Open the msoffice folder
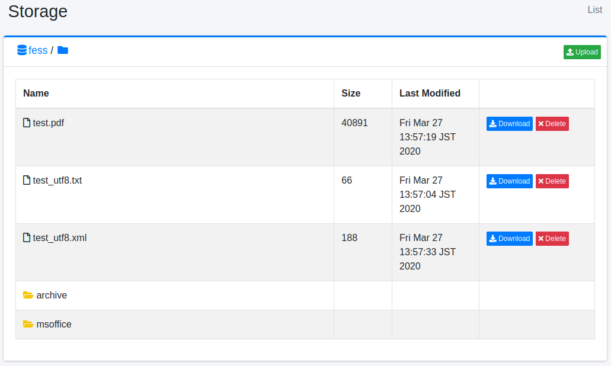 [54, 324]
